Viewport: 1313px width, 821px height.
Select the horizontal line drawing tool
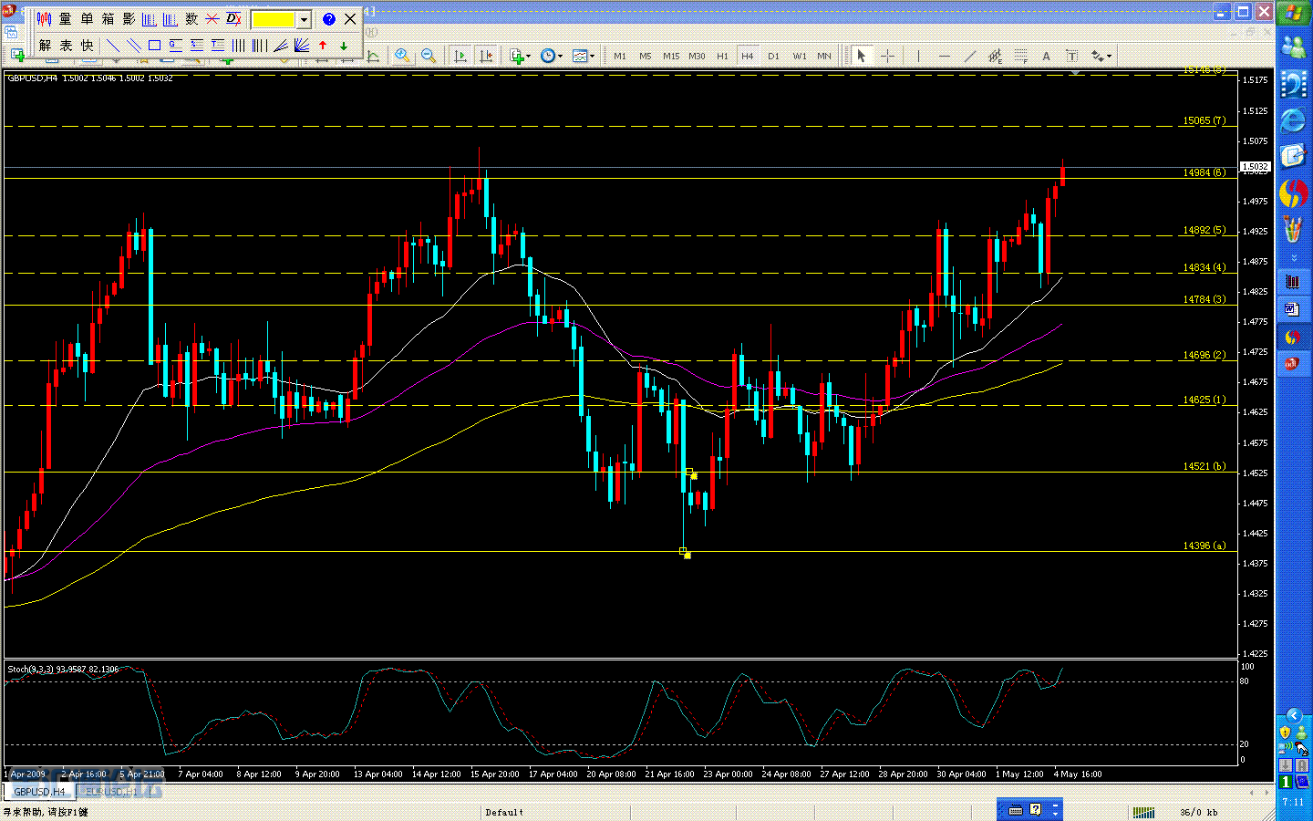tap(945, 56)
